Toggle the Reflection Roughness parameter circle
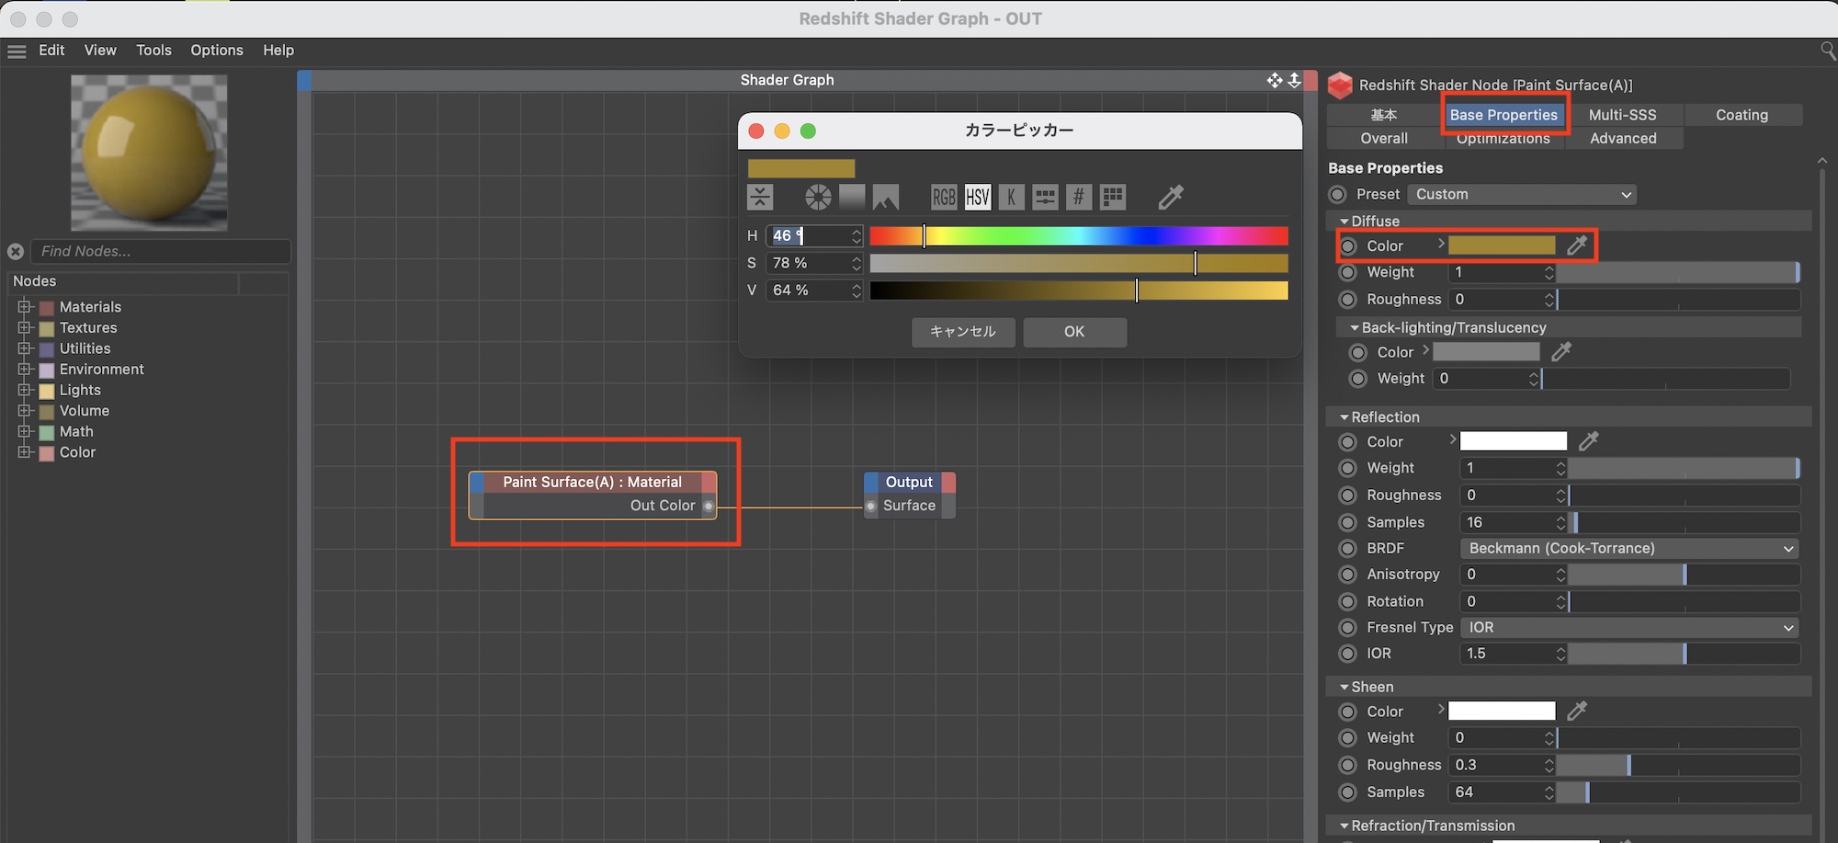 click(x=1347, y=496)
